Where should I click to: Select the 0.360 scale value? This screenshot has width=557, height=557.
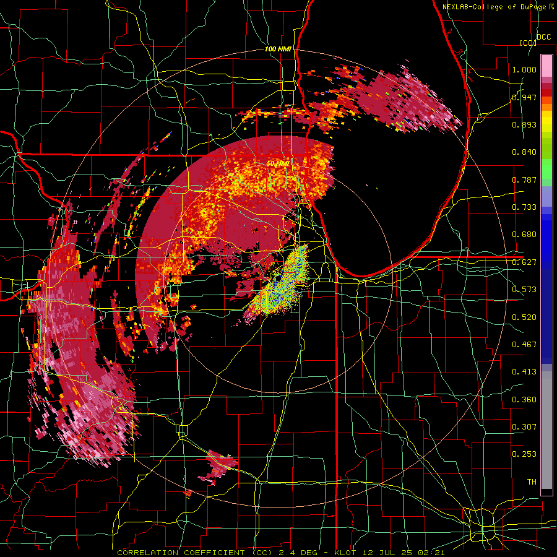pyautogui.click(x=524, y=400)
